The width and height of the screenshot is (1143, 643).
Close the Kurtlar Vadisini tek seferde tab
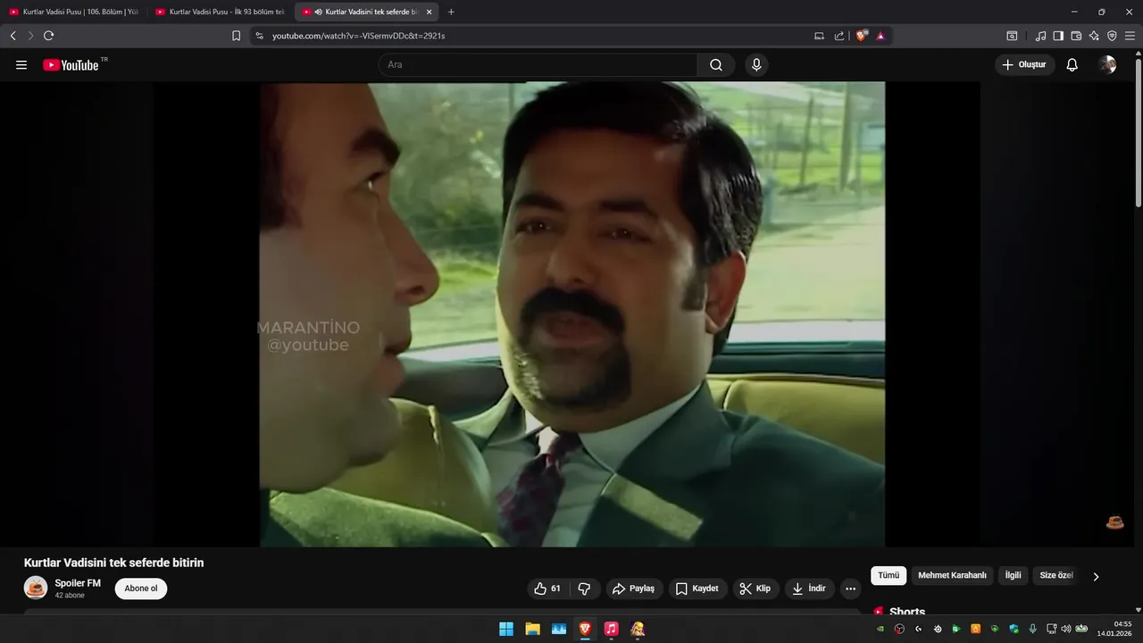(429, 12)
